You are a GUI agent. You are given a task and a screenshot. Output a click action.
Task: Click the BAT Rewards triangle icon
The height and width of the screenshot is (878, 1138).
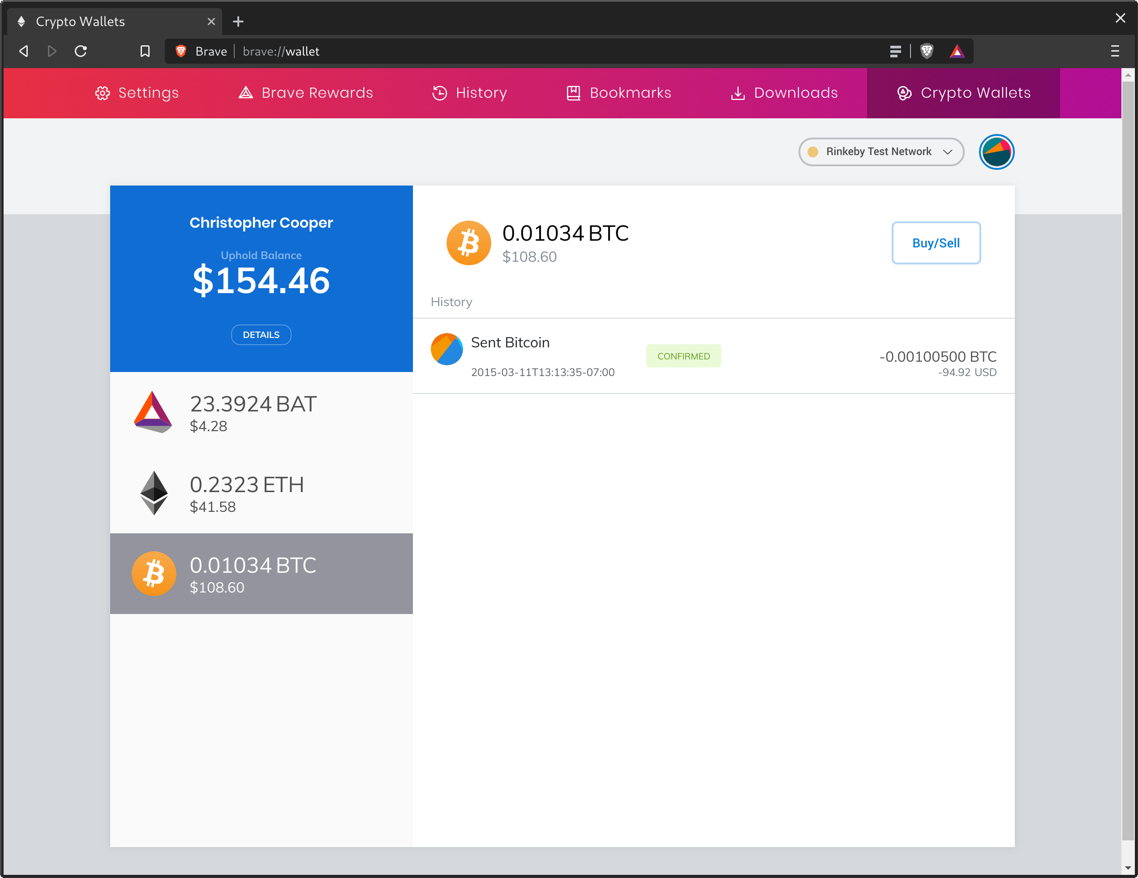tap(957, 51)
